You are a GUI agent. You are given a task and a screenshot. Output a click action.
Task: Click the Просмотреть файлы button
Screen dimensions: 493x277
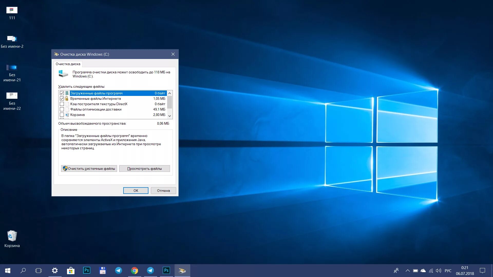(144, 169)
